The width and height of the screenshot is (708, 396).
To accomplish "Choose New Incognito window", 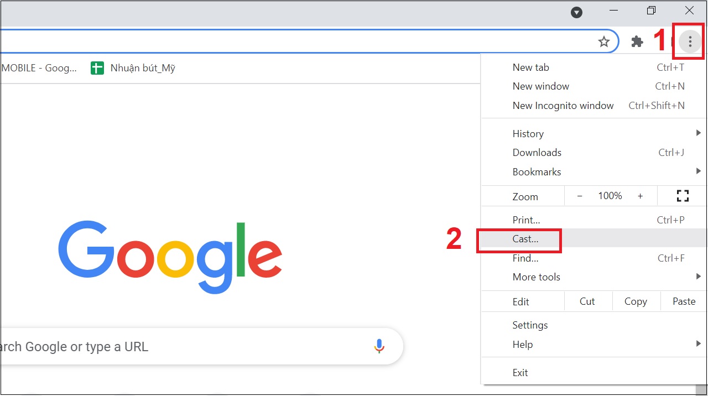I will click(x=563, y=106).
